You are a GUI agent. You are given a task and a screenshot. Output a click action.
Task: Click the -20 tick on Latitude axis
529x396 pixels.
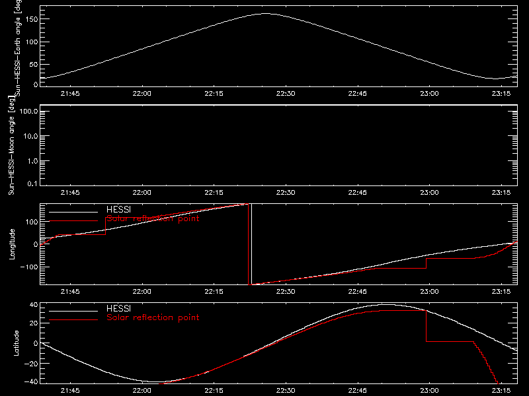31,364
